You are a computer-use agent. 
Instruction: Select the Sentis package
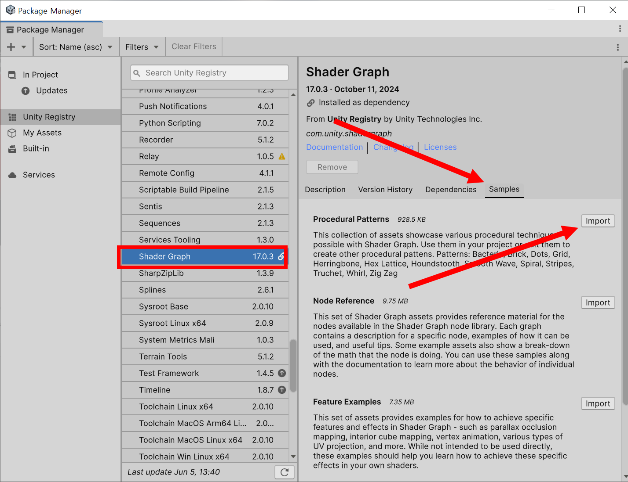[x=205, y=206]
